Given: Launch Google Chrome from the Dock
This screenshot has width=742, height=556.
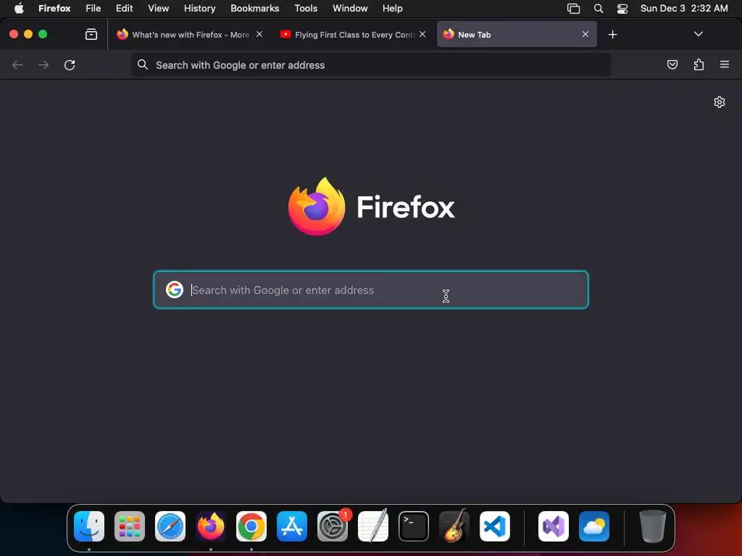Looking at the screenshot, I should [x=251, y=526].
